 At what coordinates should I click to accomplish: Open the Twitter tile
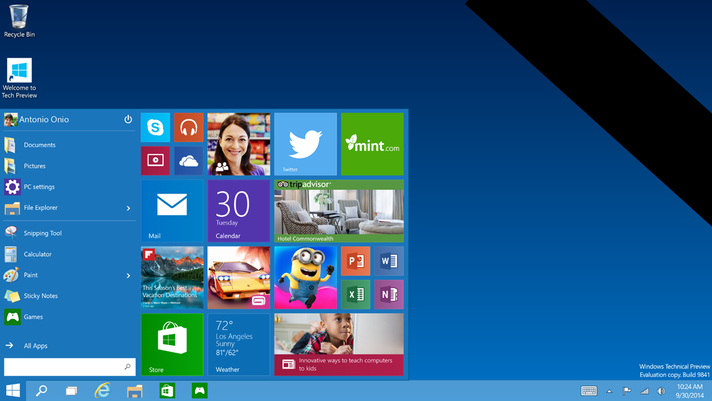(306, 144)
